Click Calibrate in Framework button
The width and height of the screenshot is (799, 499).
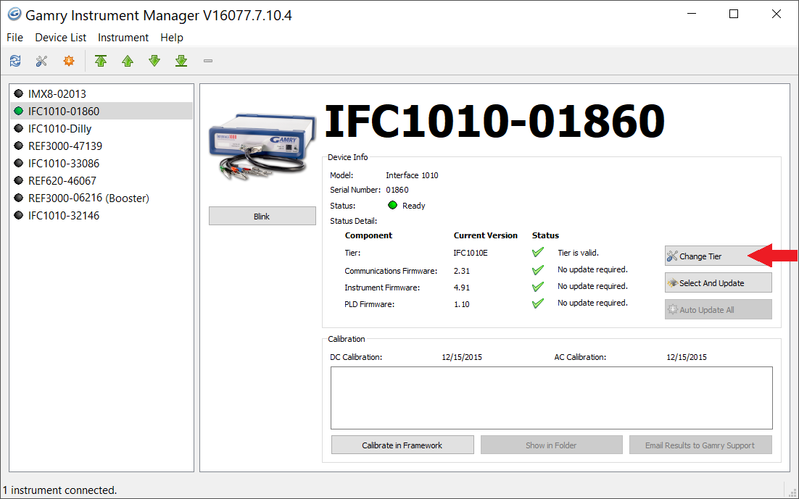(x=402, y=445)
